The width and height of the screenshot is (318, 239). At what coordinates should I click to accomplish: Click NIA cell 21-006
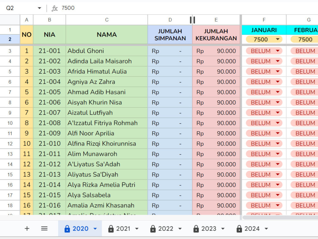click(x=50, y=102)
